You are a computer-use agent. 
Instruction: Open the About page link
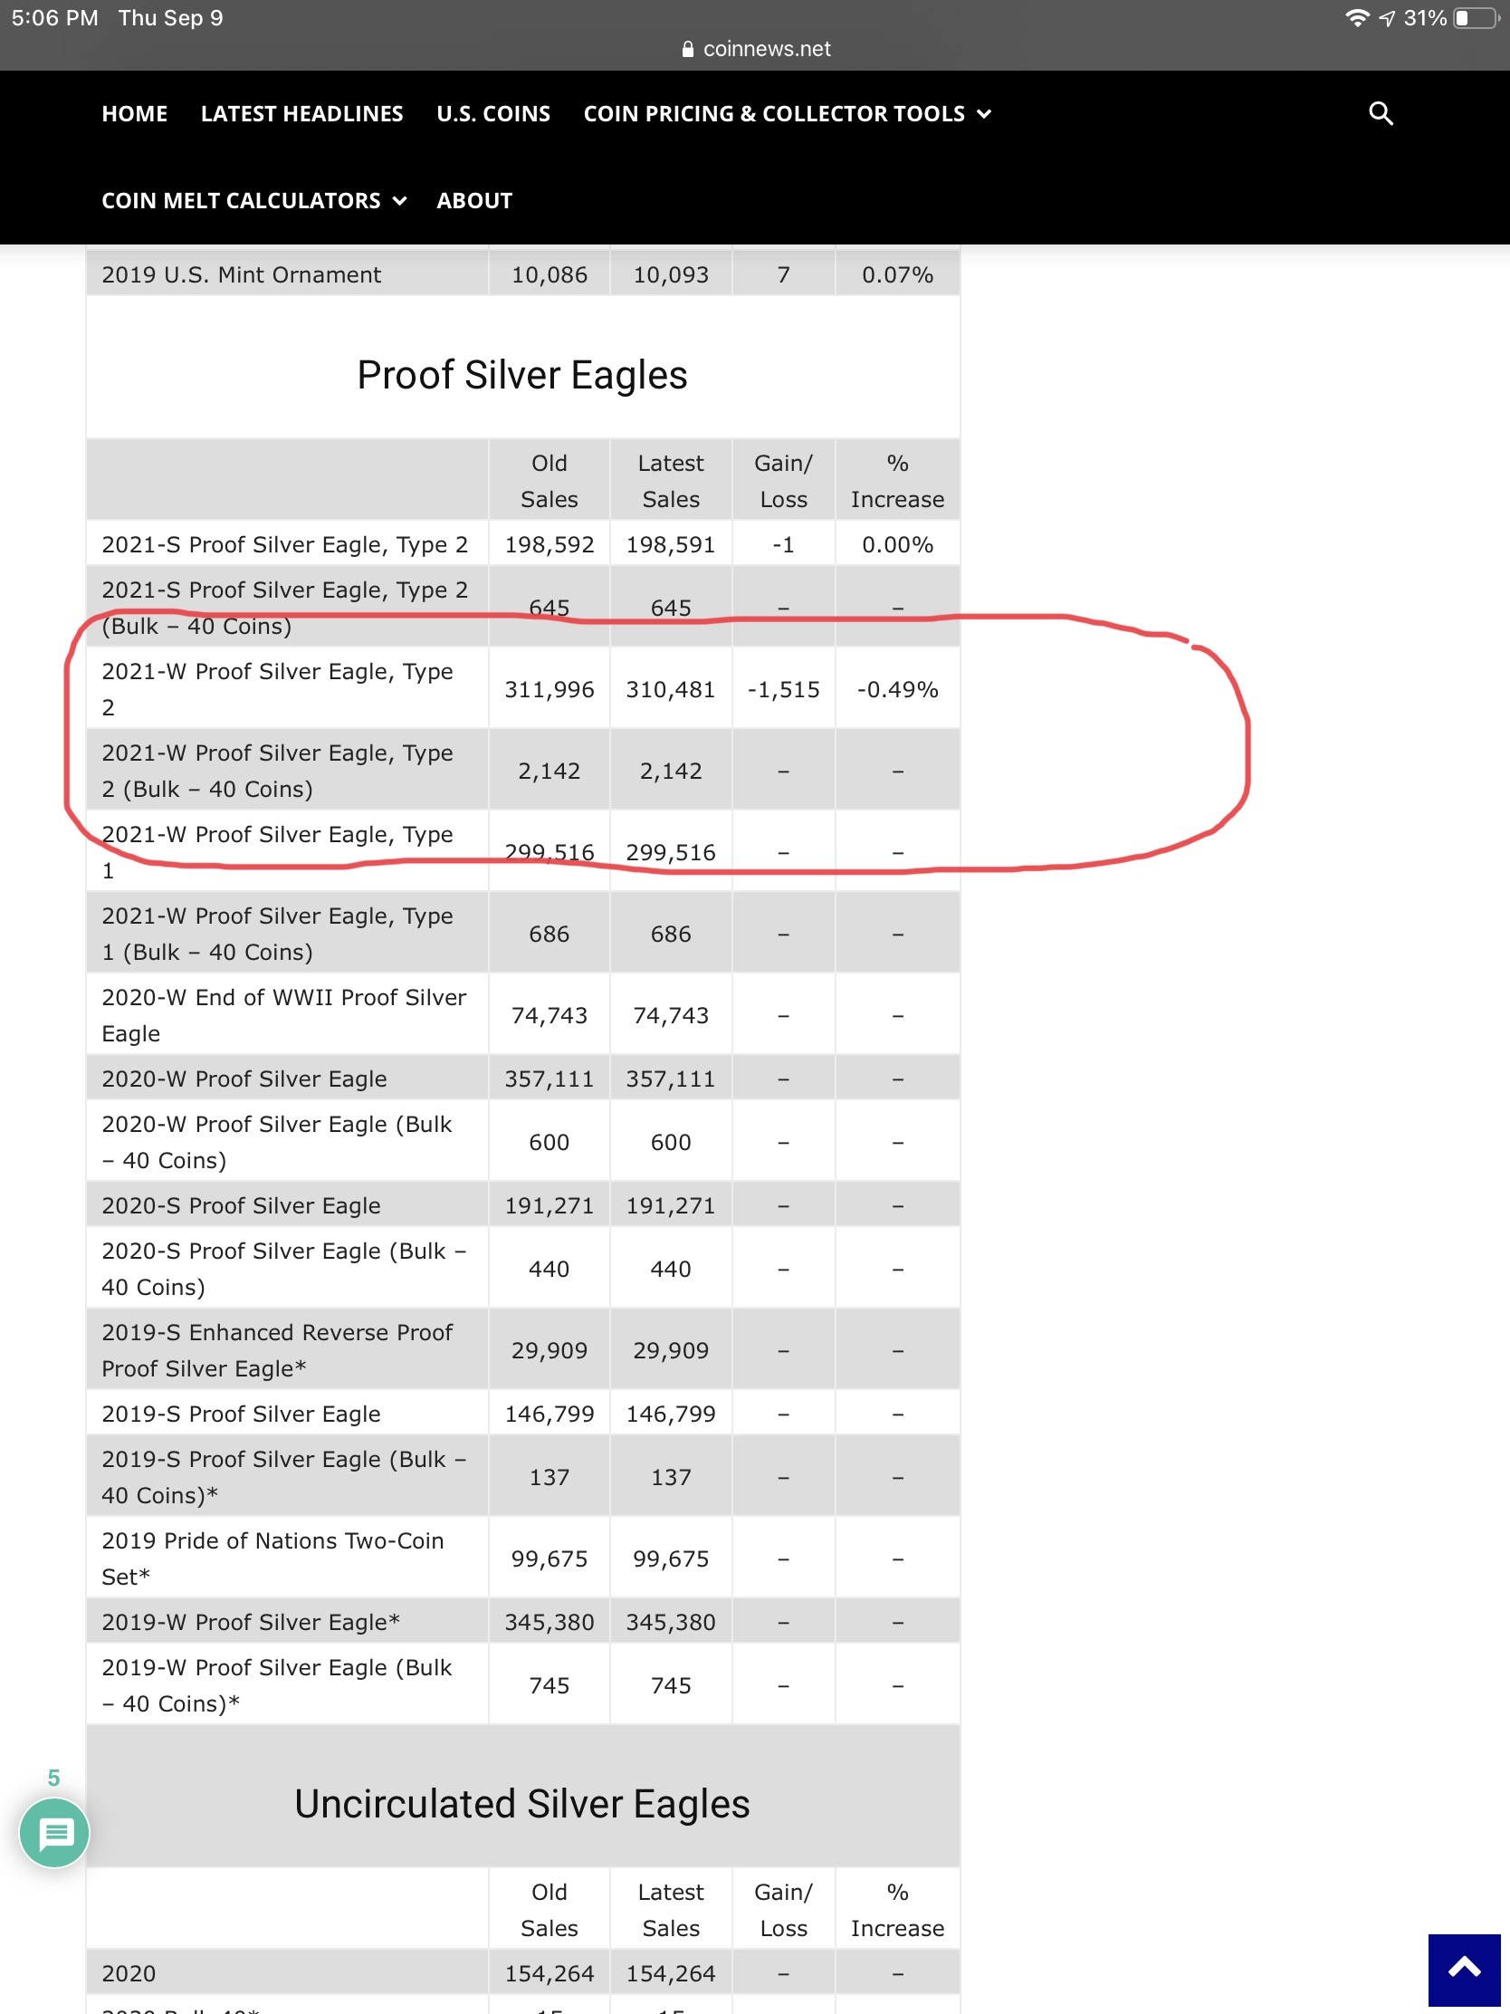[474, 201]
